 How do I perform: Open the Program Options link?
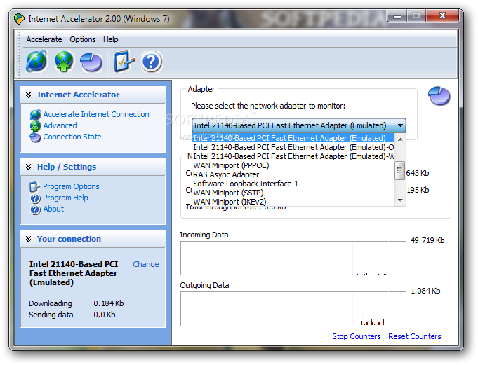(x=71, y=186)
